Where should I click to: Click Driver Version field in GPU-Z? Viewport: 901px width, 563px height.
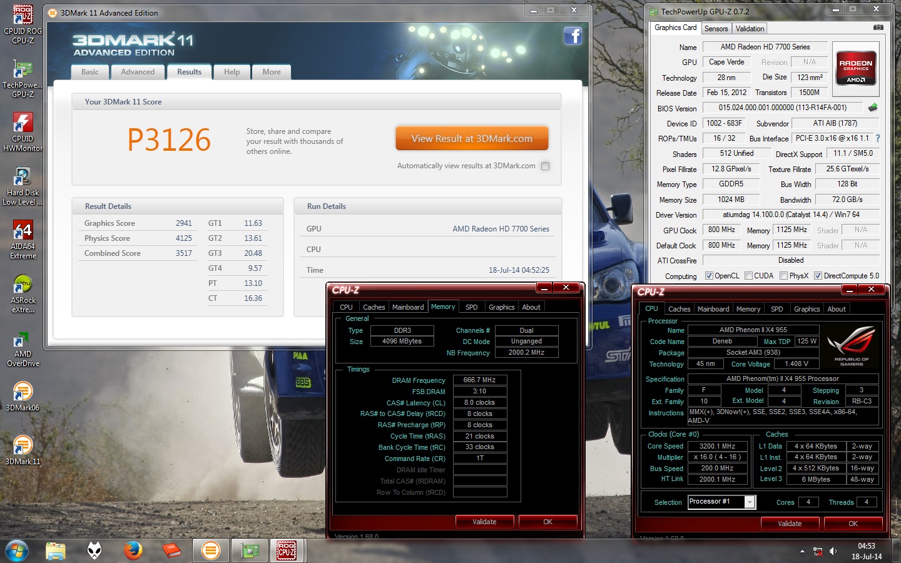(x=791, y=215)
